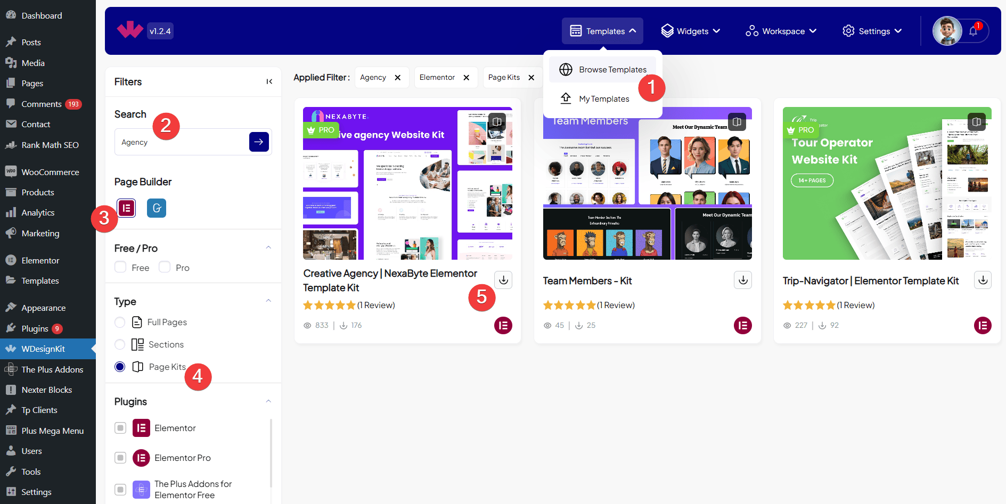Remove the Agency applied filter

397,78
